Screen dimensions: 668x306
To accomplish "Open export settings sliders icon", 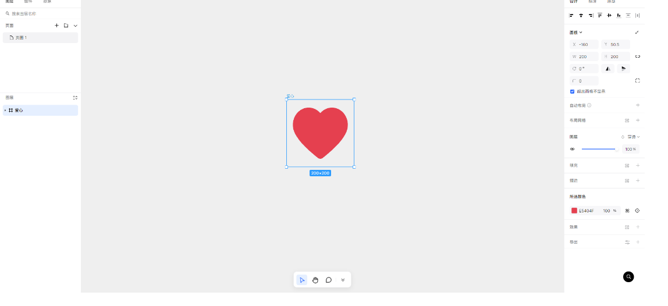I will click(x=627, y=242).
